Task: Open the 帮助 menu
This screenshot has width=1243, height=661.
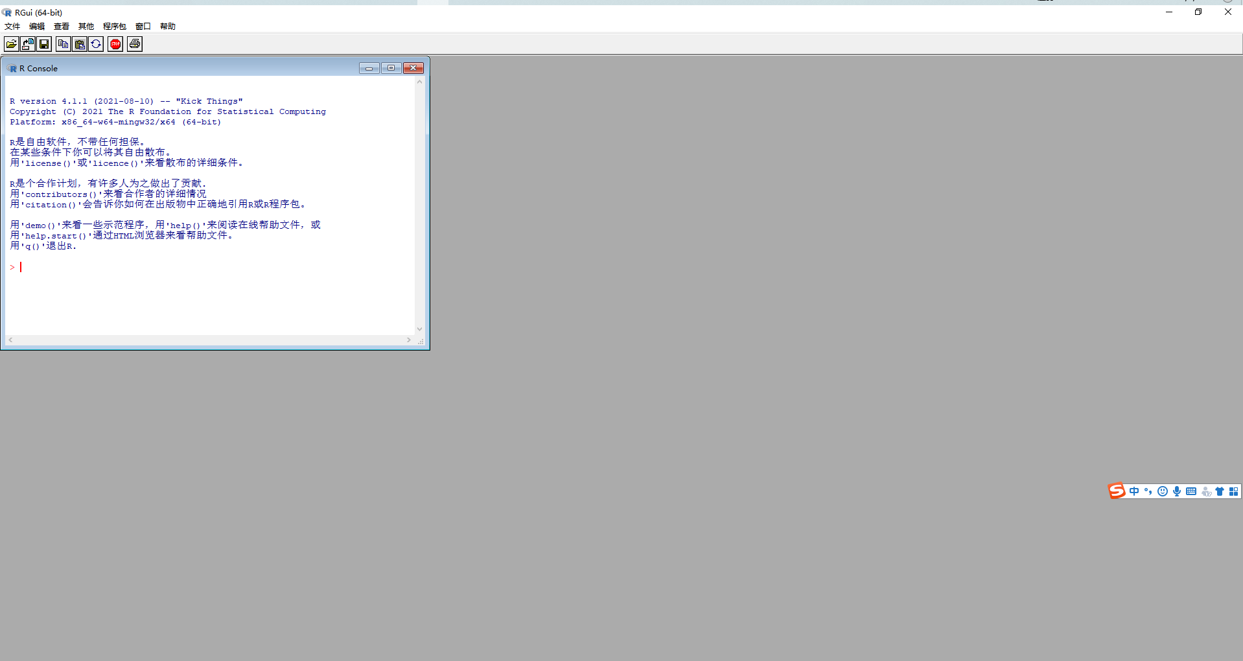Action: (x=168, y=27)
